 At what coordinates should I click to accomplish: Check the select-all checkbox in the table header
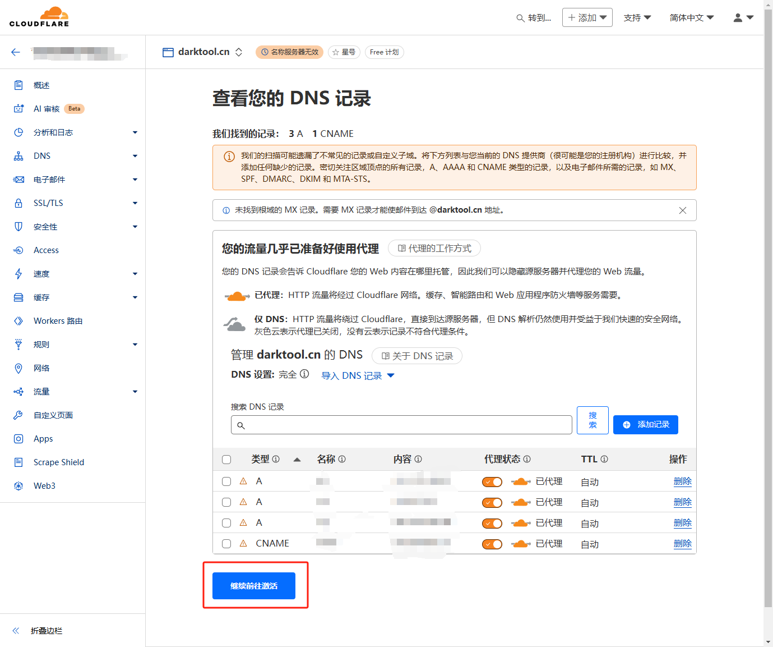click(x=226, y=460)
